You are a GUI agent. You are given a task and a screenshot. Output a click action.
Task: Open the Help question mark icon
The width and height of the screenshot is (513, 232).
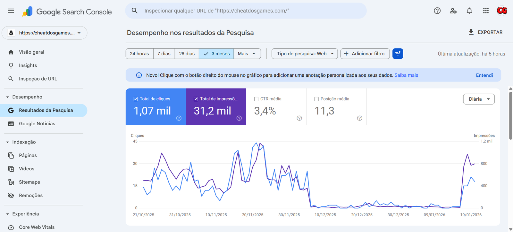(x=437, y=11)
